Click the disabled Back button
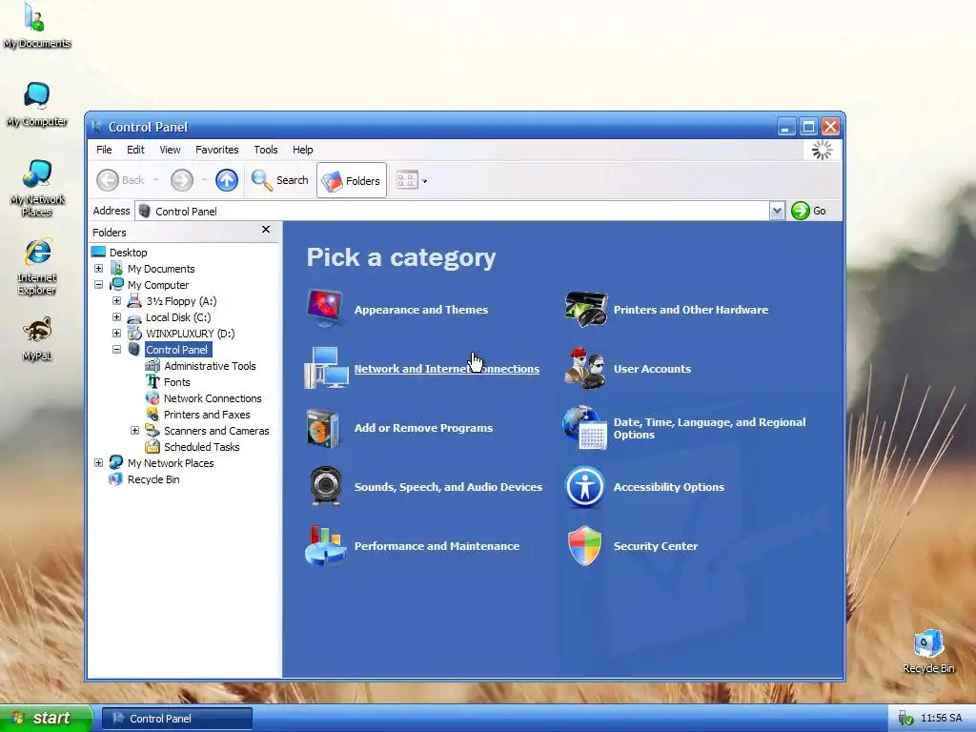 (x=121, y=180)
